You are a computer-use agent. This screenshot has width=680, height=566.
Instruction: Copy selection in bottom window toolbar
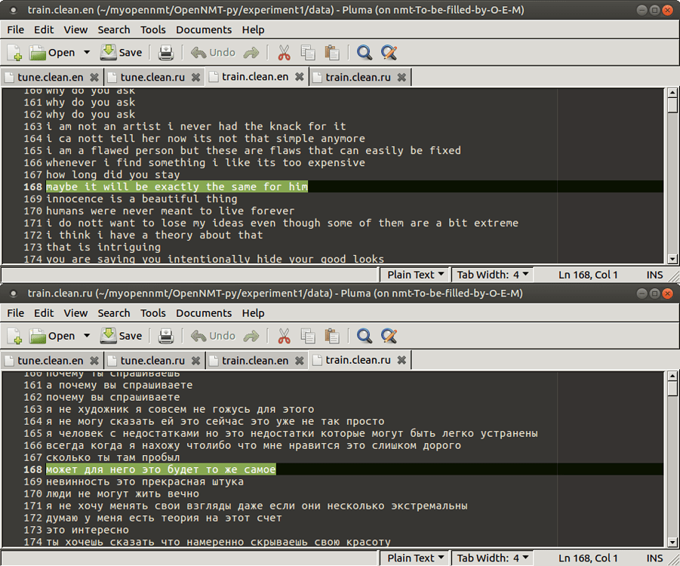click(x=308, y=336)
